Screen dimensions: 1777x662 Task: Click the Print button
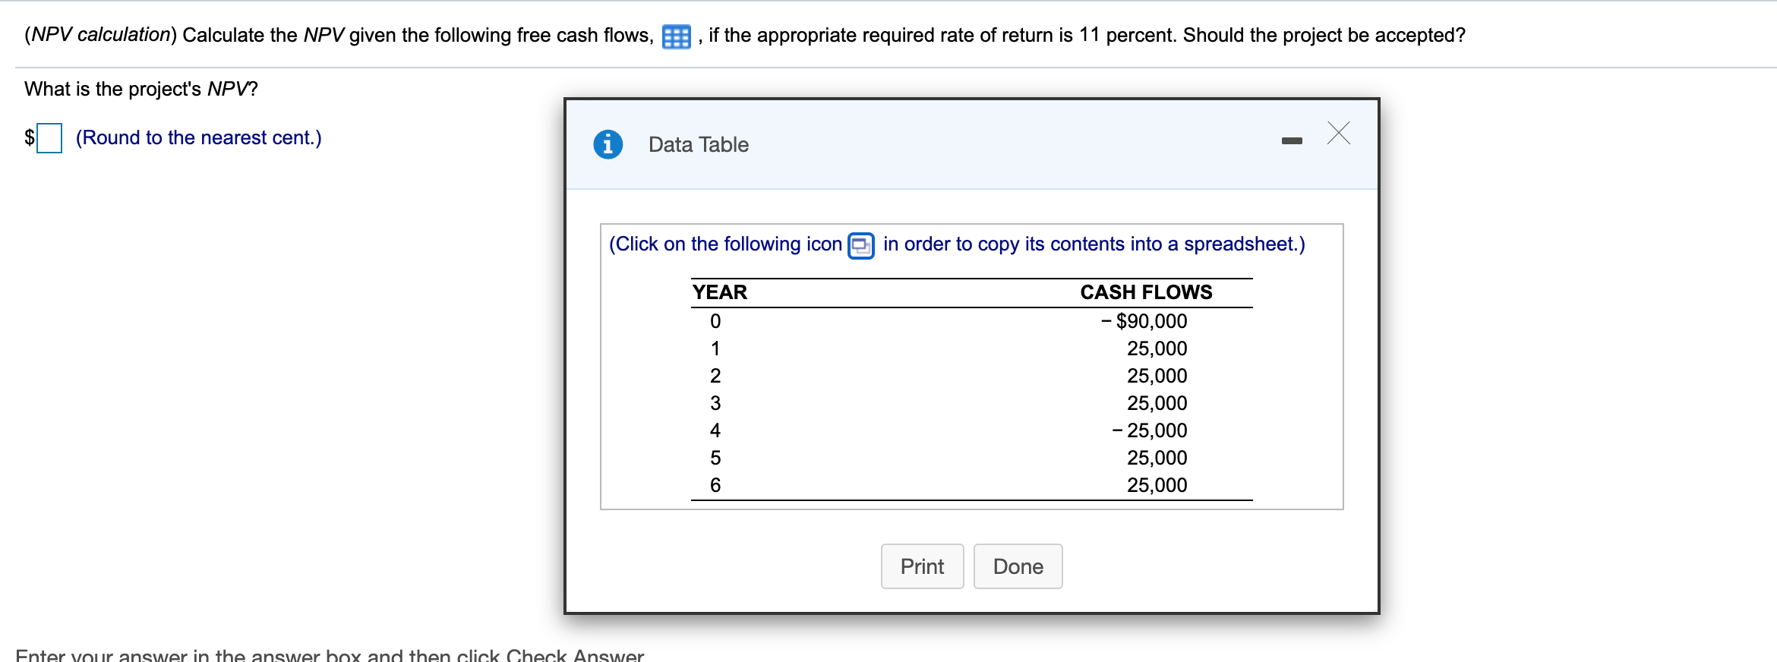tap(921, 566)
